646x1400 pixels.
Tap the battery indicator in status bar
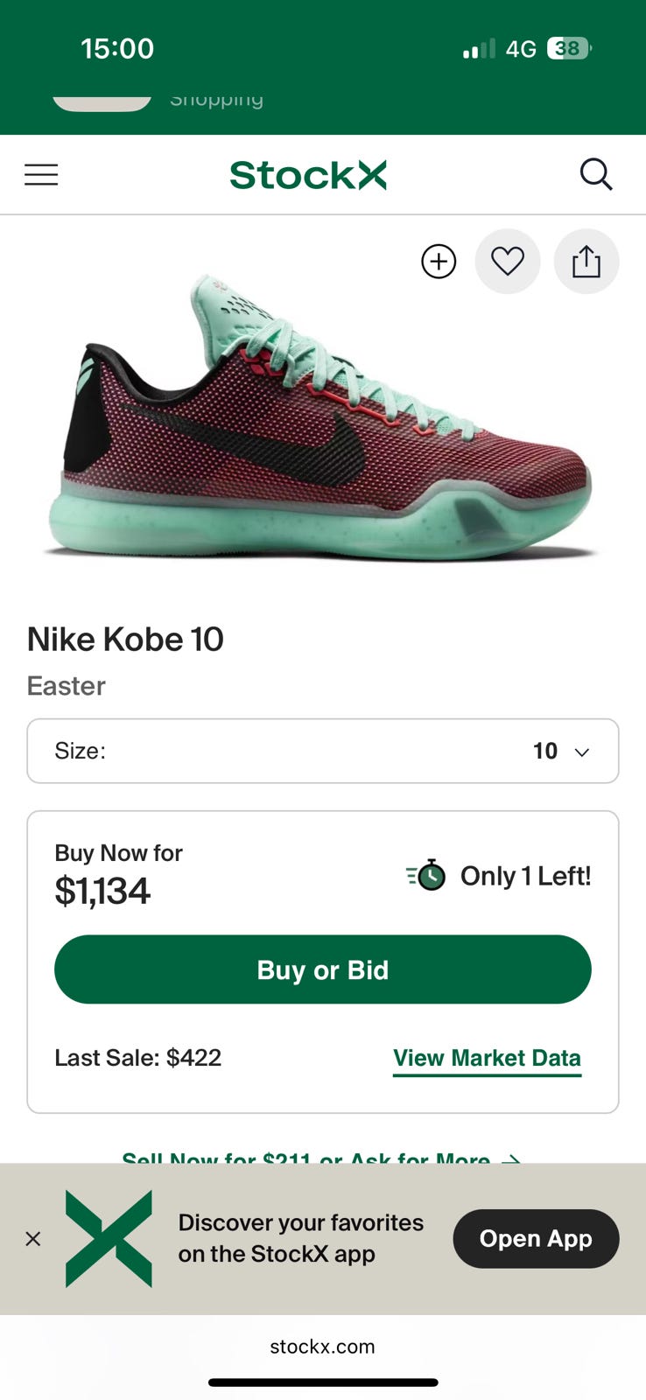(x=568, y=48)
